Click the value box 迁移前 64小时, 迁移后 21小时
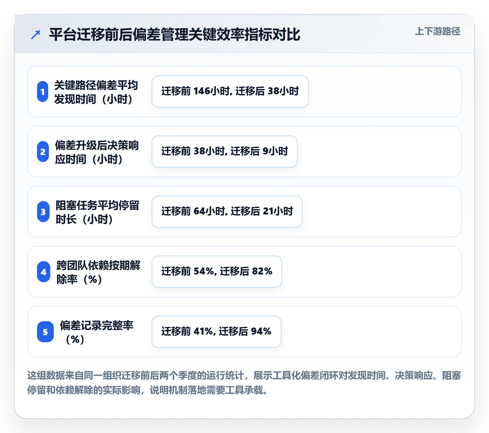The image size is (489, 433). coord(227,212)
